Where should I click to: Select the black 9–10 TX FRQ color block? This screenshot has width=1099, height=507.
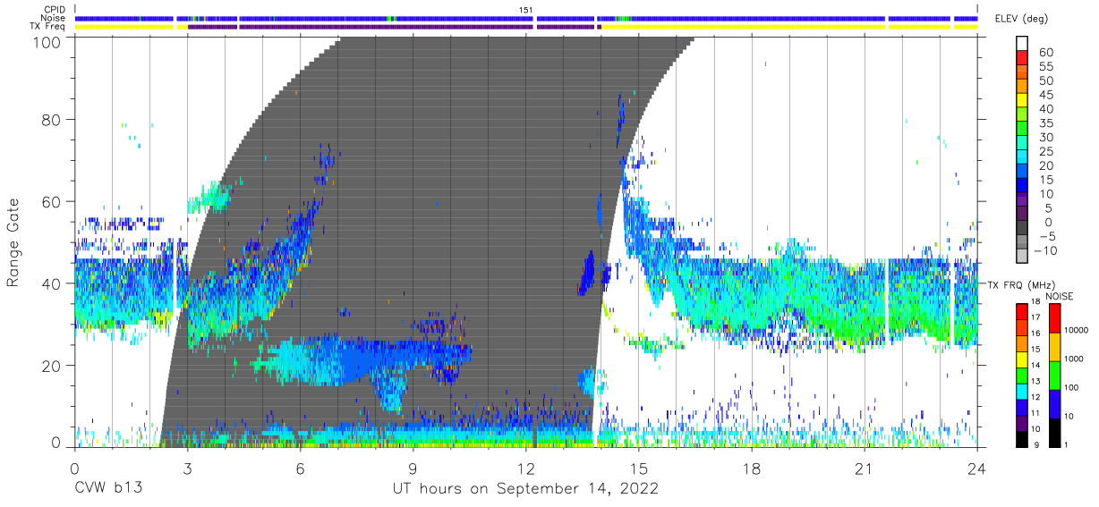(x=1023, y=439)
